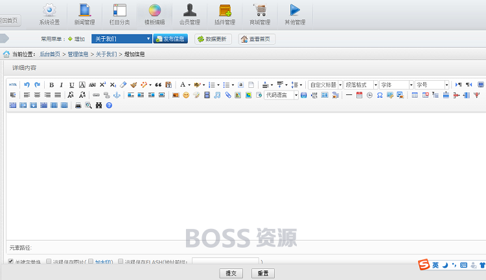This screenshot has height=280, width=486.
Task: Toggle HTML source view in editor
Action: pyautogui.click(x=13, y=85)
